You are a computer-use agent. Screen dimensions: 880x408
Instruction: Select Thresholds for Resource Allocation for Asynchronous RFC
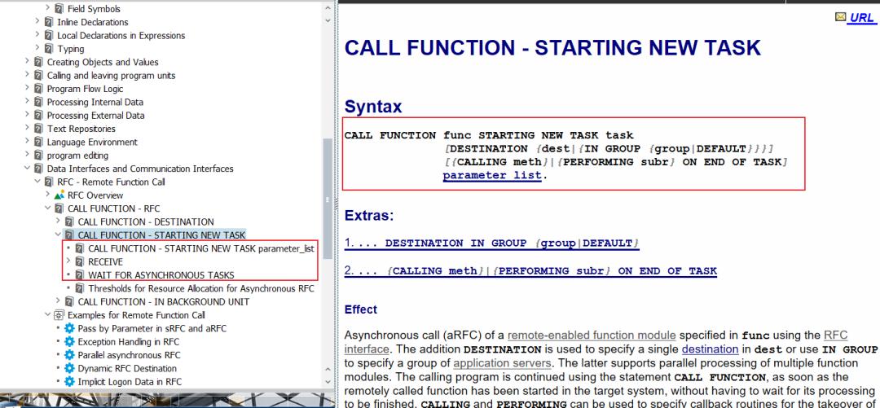(x=201, y=288)
